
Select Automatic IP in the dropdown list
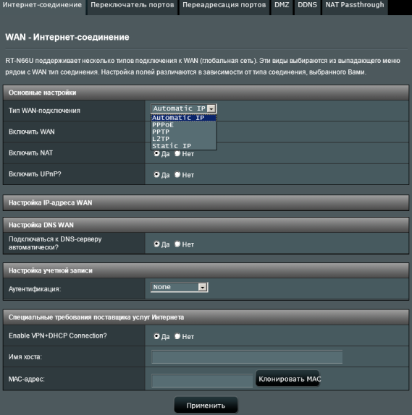point(184,118)
